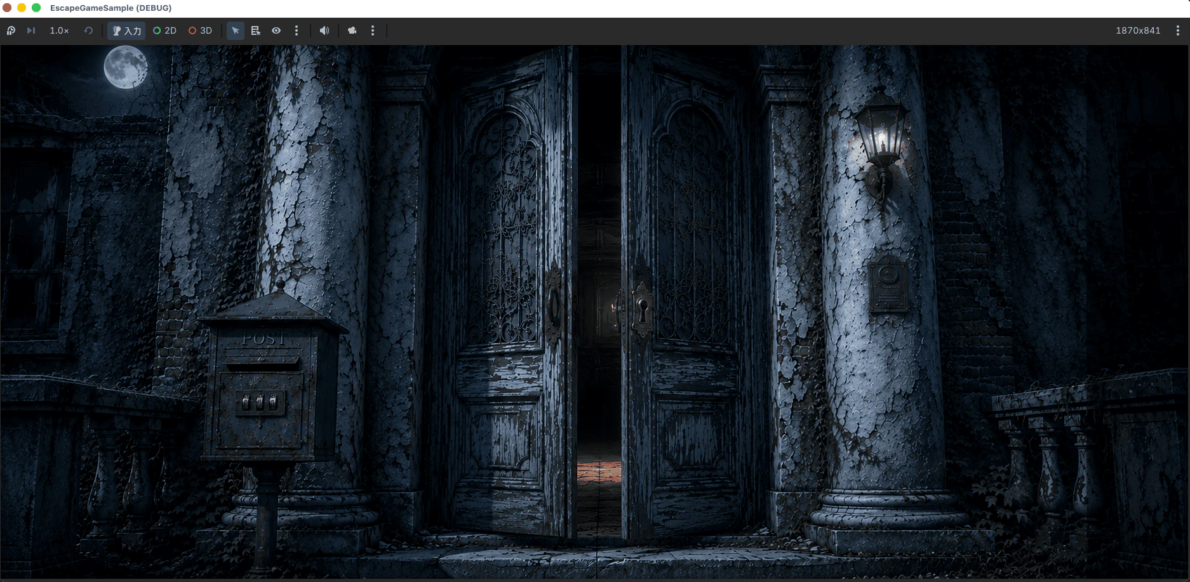This screenshot has height=582, width=1190.
Task: Mute game audio via speaker icon
Action: [x=324, y=30]
